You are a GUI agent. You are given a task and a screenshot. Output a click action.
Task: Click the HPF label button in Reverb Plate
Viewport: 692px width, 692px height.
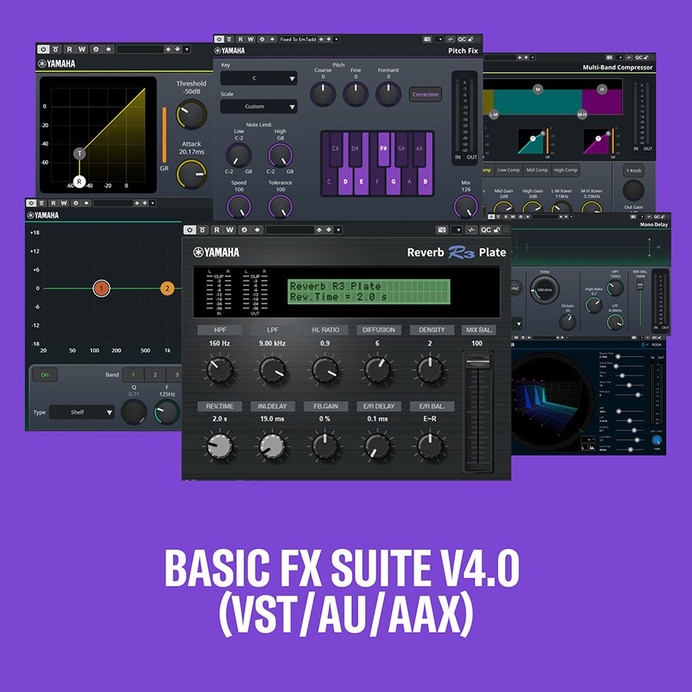pos(220,330)
